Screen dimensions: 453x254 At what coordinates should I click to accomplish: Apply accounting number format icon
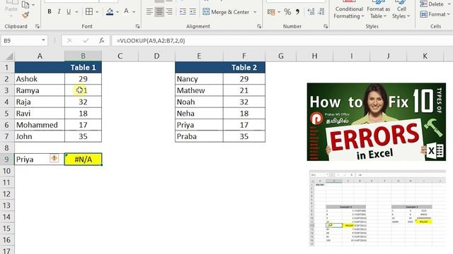(271, 12)
